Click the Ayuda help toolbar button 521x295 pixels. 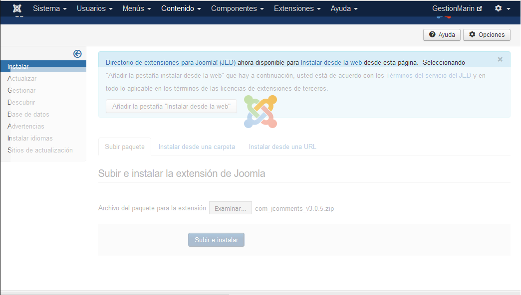pyautogui.click(x=442, y=35)
